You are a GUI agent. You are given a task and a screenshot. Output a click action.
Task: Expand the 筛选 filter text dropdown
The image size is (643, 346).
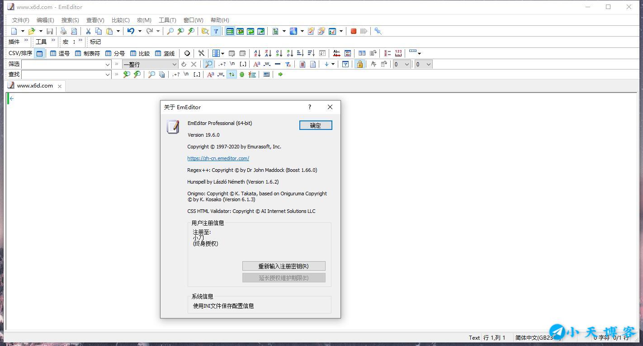108,65
